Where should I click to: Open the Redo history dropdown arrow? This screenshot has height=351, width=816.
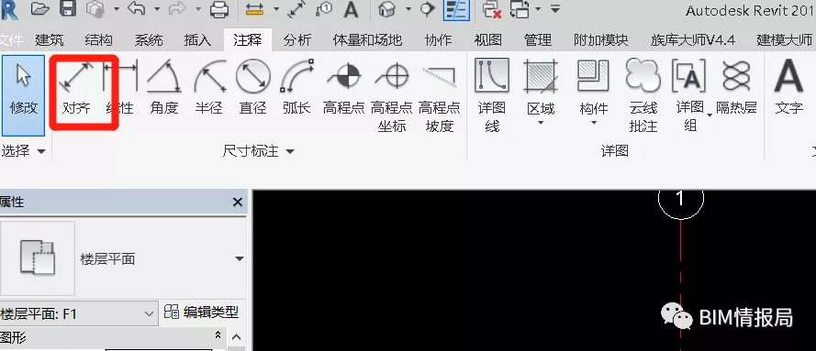pos(199,9)
